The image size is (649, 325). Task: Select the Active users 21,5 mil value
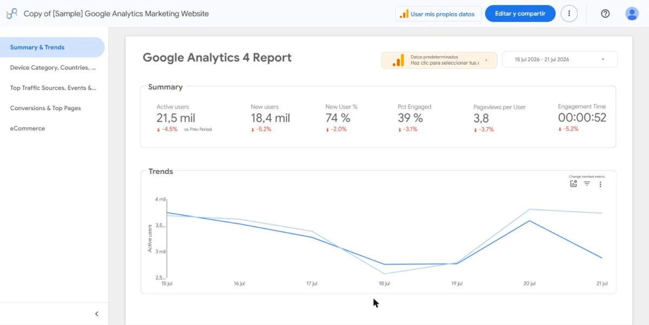point(176,118)
